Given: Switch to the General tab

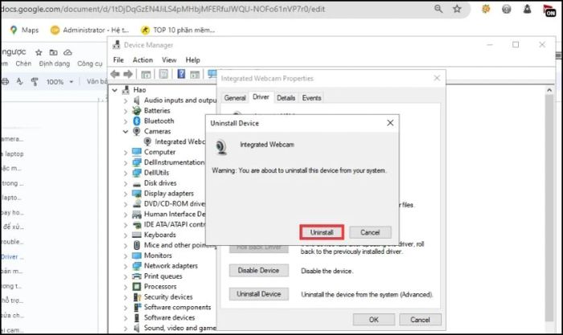Looking at the screenshot, I should 235,98.
